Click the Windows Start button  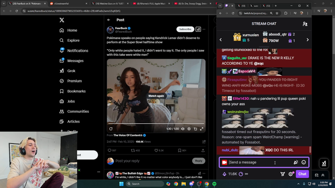pos(121,184)
